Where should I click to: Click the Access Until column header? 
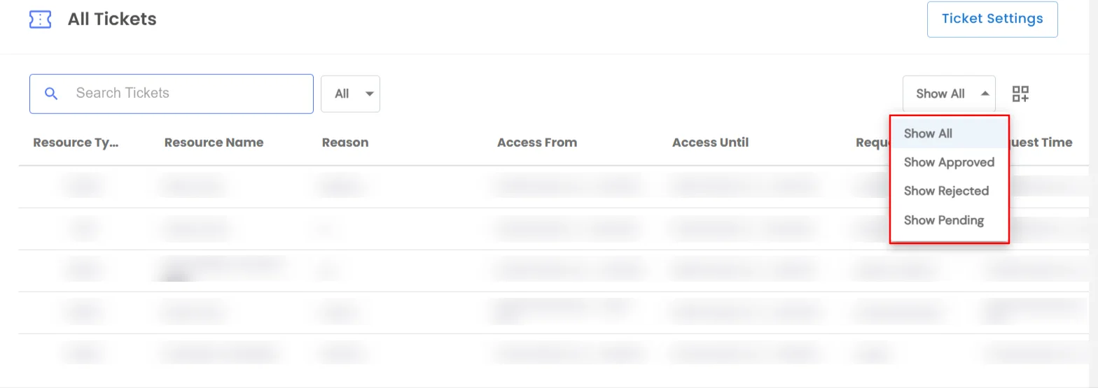click(x=710, y=143)
